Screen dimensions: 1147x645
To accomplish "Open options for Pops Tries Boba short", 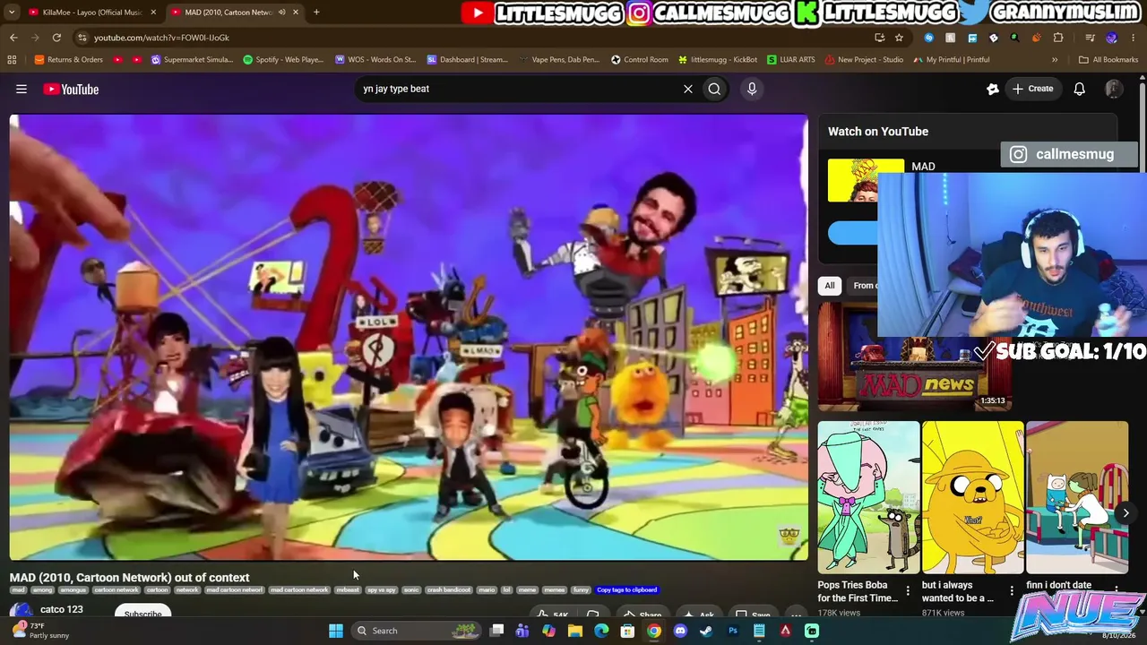I will click(x=908, y=591).
